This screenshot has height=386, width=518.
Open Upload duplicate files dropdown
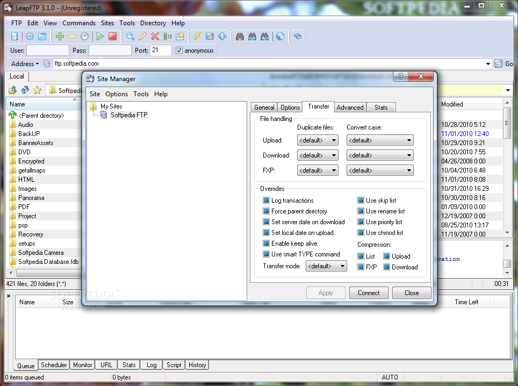coord(318,140)
